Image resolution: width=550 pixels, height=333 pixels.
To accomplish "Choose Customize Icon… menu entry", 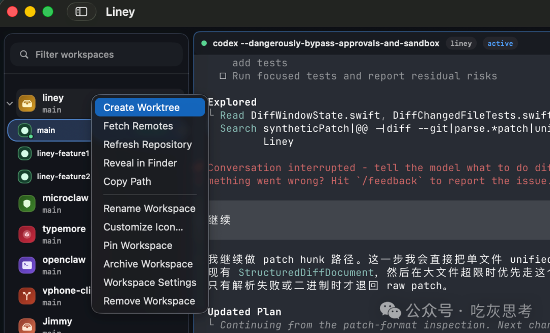I will point(143,227).
